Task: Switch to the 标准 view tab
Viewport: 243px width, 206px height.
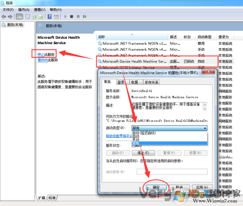Action: pyautogui.click(x=52, y=198)
